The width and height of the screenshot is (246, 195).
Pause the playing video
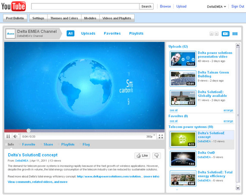pos(8,136)
